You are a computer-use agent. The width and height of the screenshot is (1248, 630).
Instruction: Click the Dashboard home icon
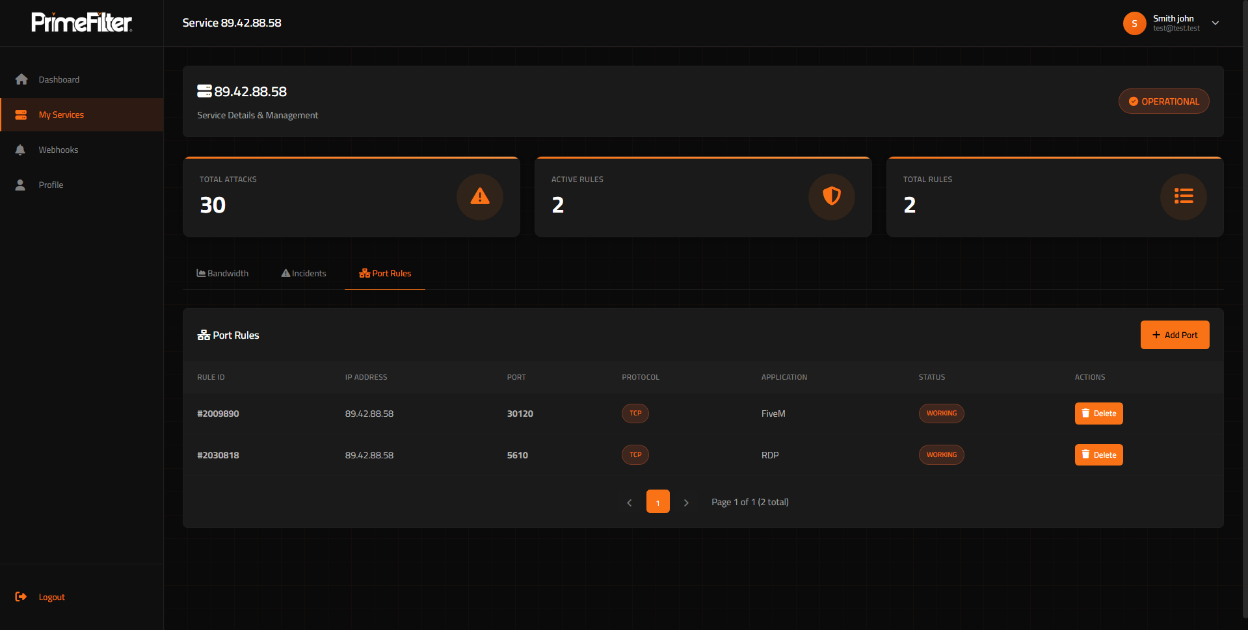click(21, 79)
